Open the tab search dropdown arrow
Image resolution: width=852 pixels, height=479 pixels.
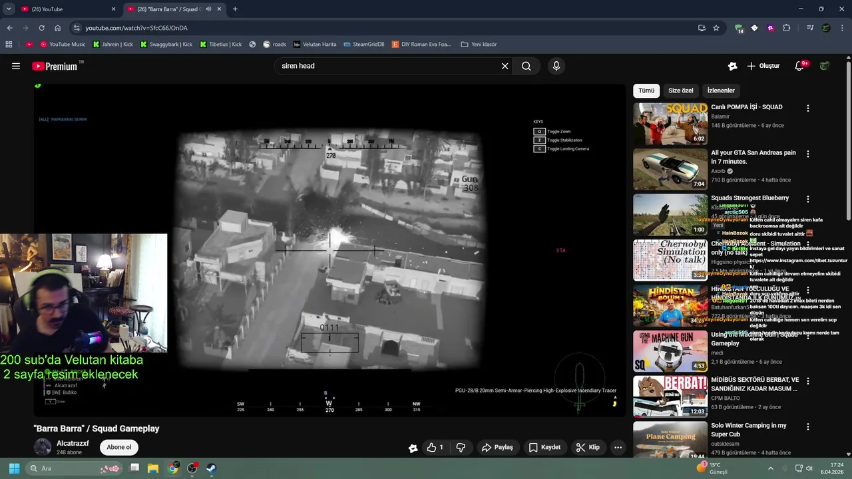click(9, 9)
